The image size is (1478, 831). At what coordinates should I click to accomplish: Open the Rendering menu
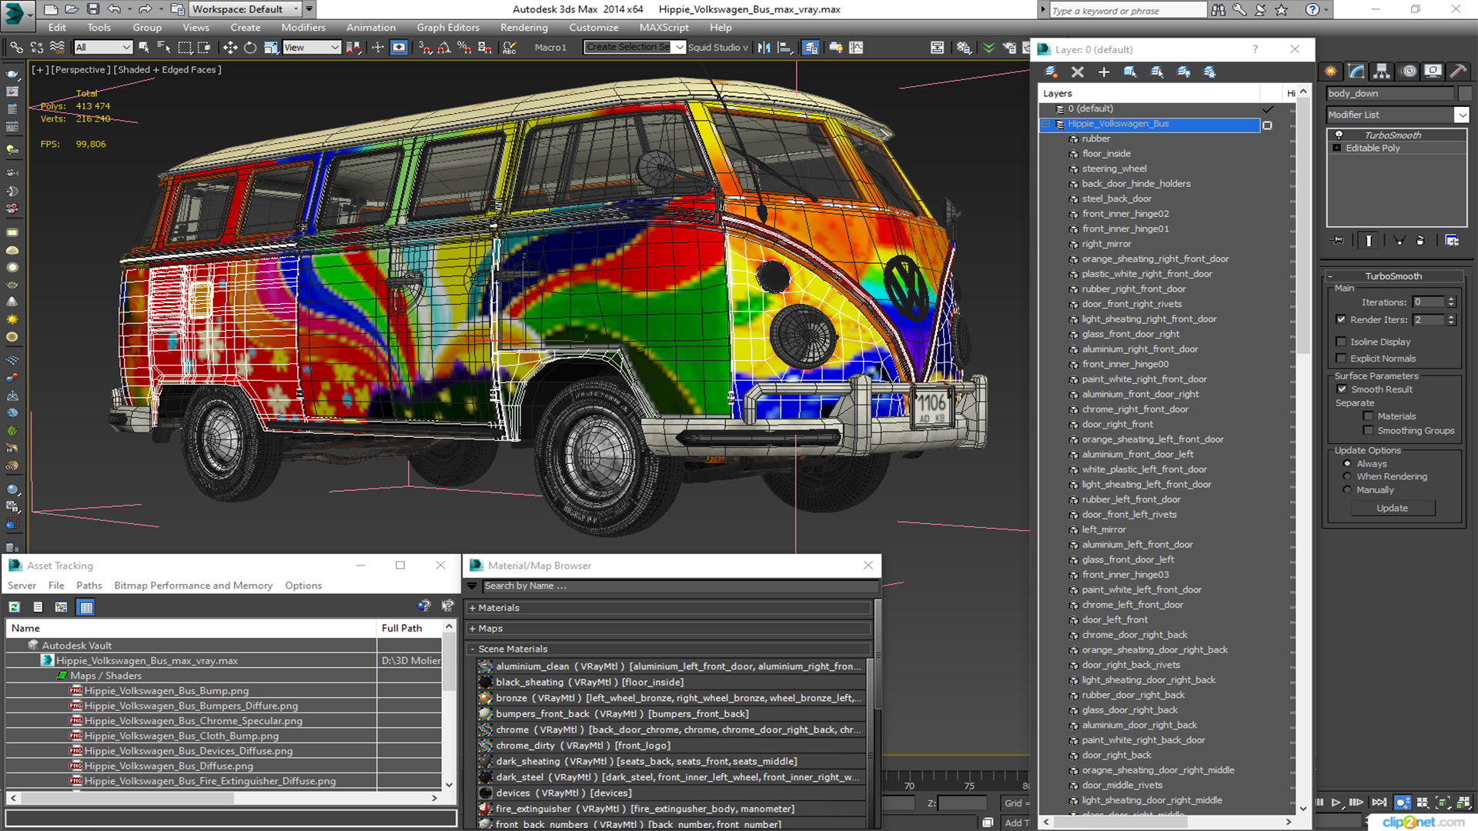click(x=524, y=28)
